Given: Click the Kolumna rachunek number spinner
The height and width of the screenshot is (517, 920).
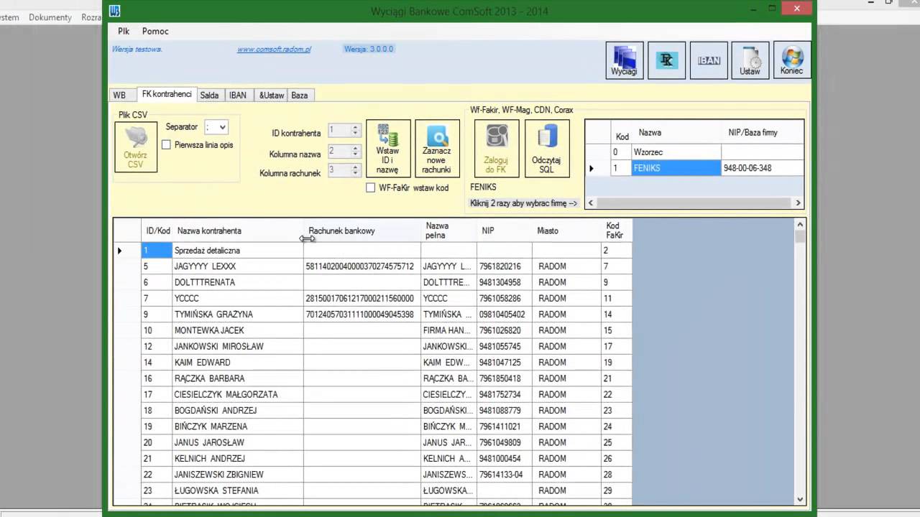Looking at the screenshot, I should (x=344, y=170).
